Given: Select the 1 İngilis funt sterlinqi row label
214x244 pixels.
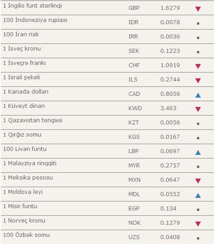Looking at the screenshot, I should tap(32, 6).
